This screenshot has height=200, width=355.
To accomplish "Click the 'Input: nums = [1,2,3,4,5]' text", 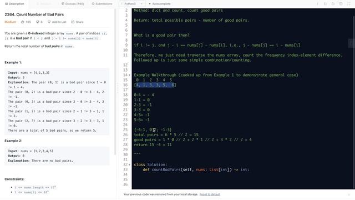I will (x=31, y=151).
